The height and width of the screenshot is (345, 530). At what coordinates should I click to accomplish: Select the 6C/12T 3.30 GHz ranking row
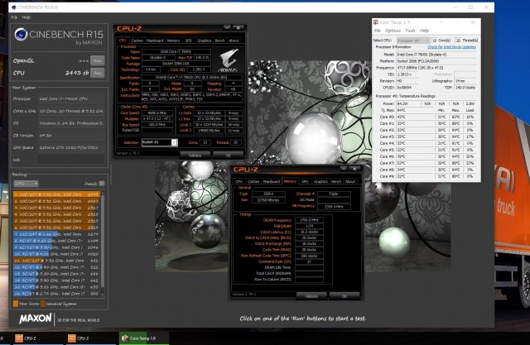(x=56, y=247)
